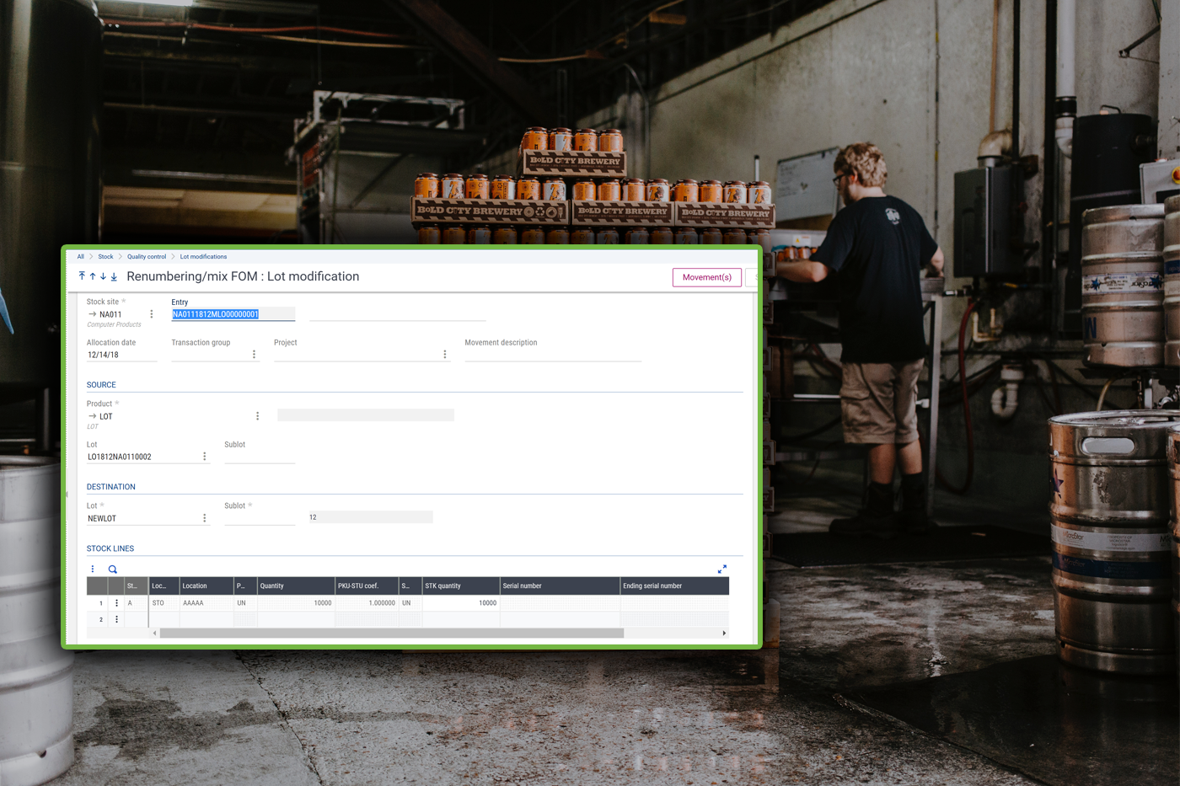This screenshot has width=1180, height=786.
Task: Open the source Product field menu
Action: click(257, 416)
